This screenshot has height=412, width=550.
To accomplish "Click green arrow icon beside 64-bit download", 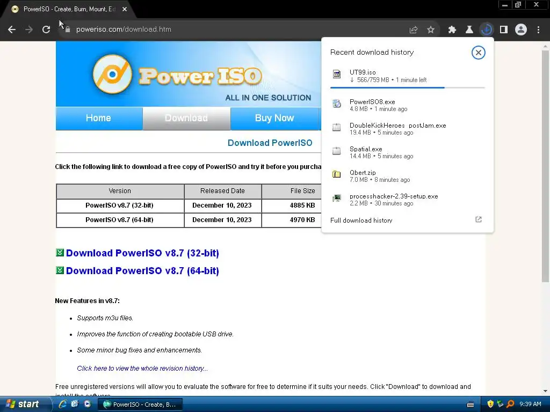I will click(x=60, y=270).
